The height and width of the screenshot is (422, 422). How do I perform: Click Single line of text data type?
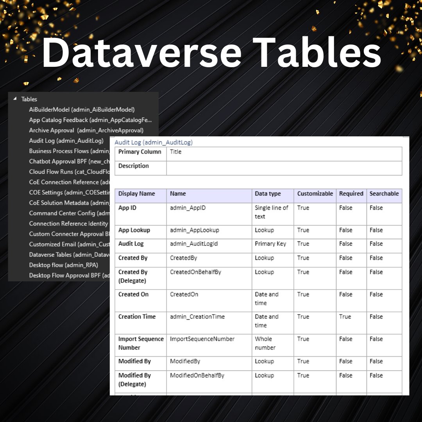coord(273,214)
